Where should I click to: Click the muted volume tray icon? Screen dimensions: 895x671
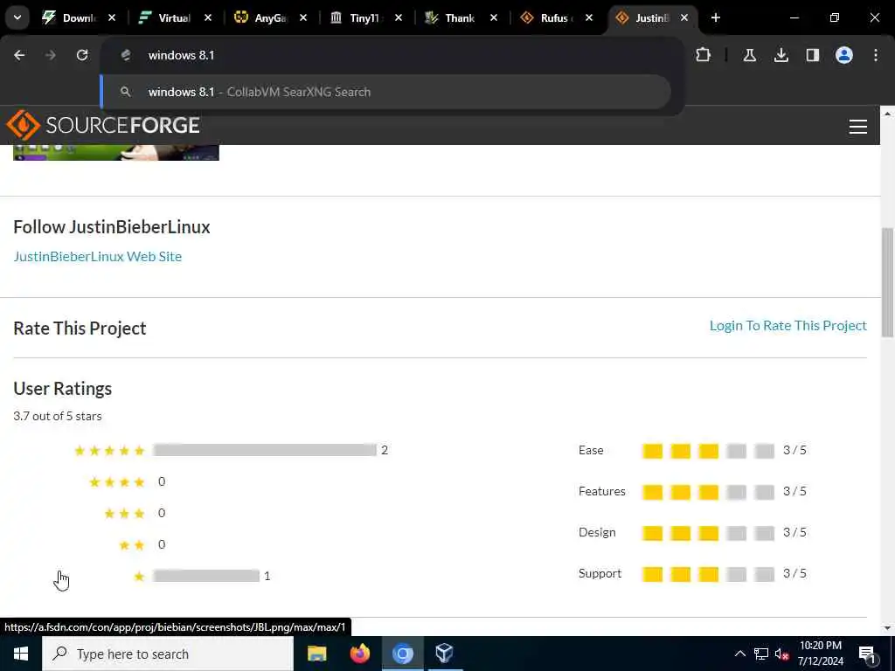[x=782, y=654]
